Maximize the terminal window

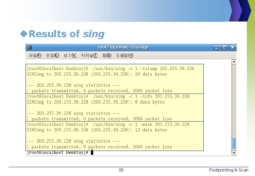224,48
